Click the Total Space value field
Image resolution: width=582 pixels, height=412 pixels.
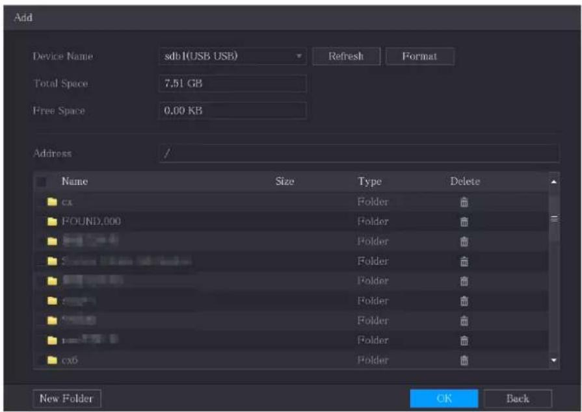(233, 83)
